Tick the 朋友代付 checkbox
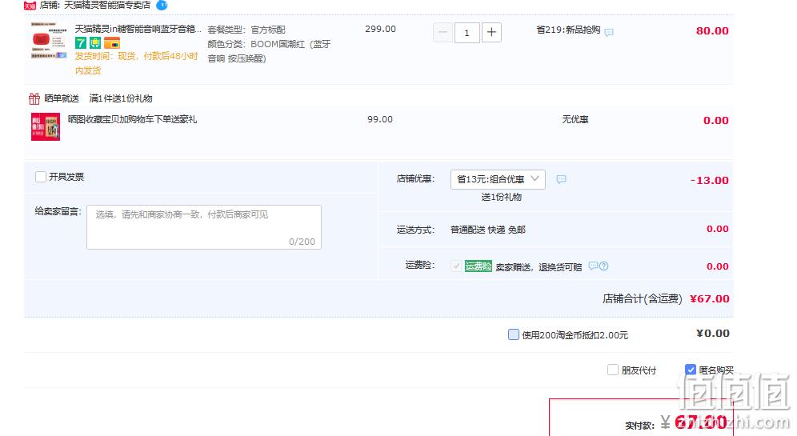 pos(613,370)
